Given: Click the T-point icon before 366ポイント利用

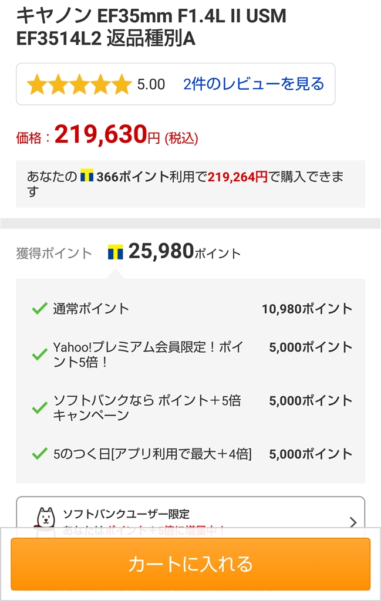Looking at the screenshot, I should click(87, 175).
